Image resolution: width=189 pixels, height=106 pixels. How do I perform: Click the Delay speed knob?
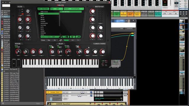[52, 52]
